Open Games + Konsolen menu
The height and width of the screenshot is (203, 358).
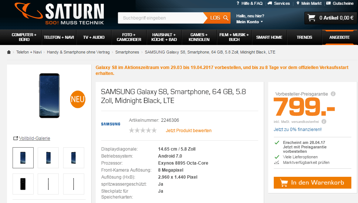pyautogui.click(x=199, y=37)
